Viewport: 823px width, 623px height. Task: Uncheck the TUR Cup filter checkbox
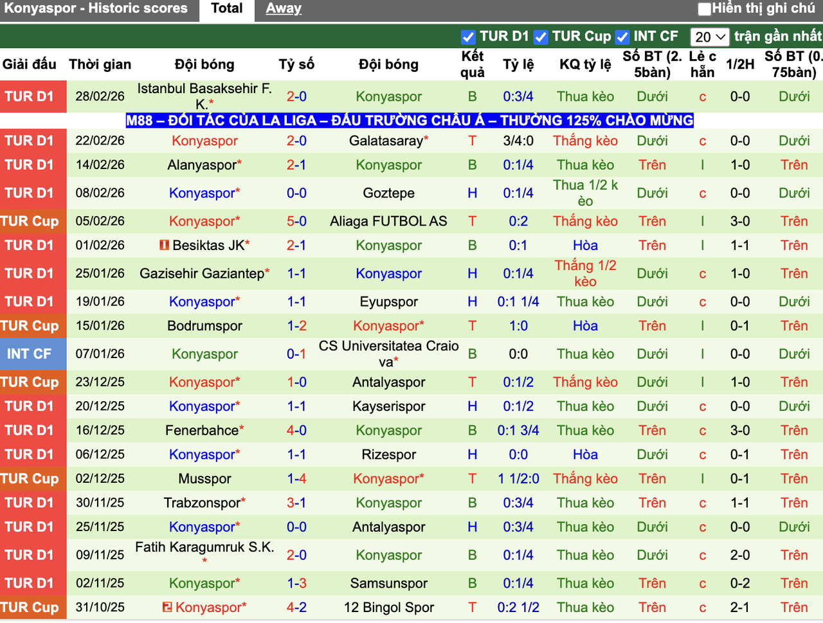[542, 37]
